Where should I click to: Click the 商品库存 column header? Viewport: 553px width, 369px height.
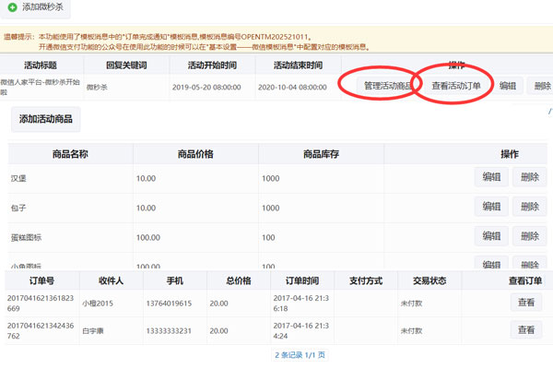pos(321,154)
